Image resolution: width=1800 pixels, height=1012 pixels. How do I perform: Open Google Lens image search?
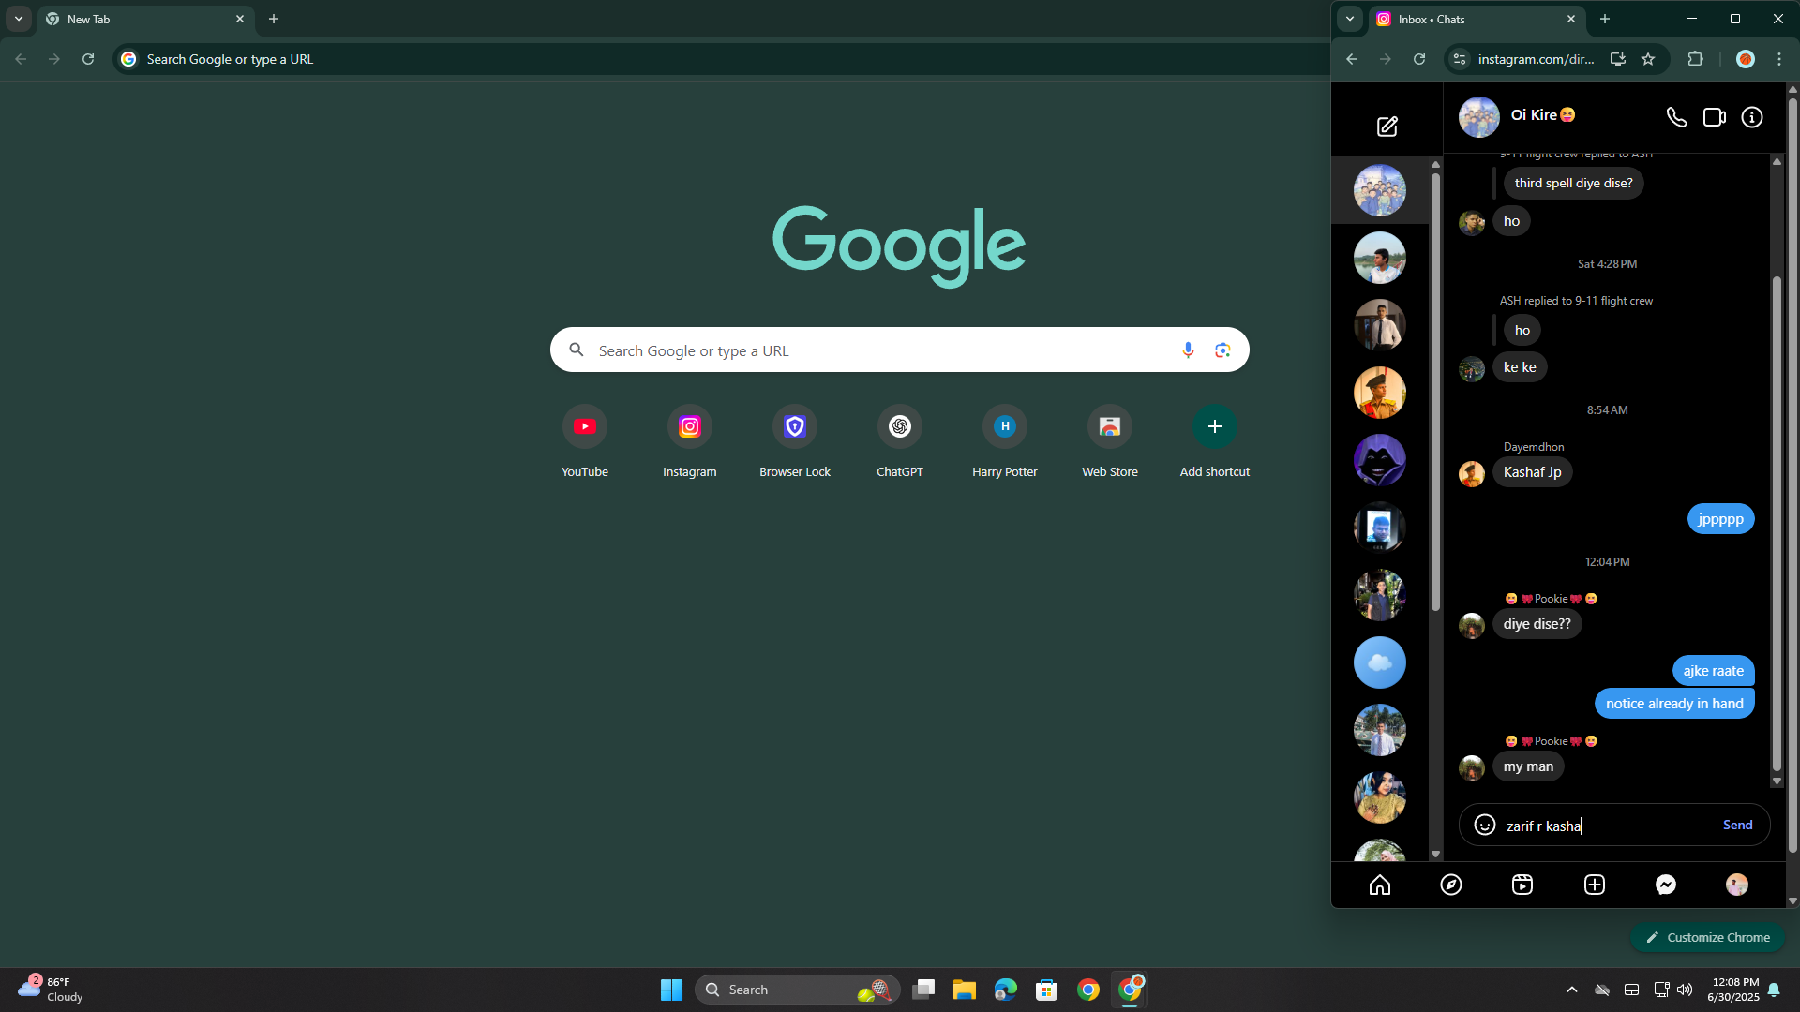coord(1222,350)
